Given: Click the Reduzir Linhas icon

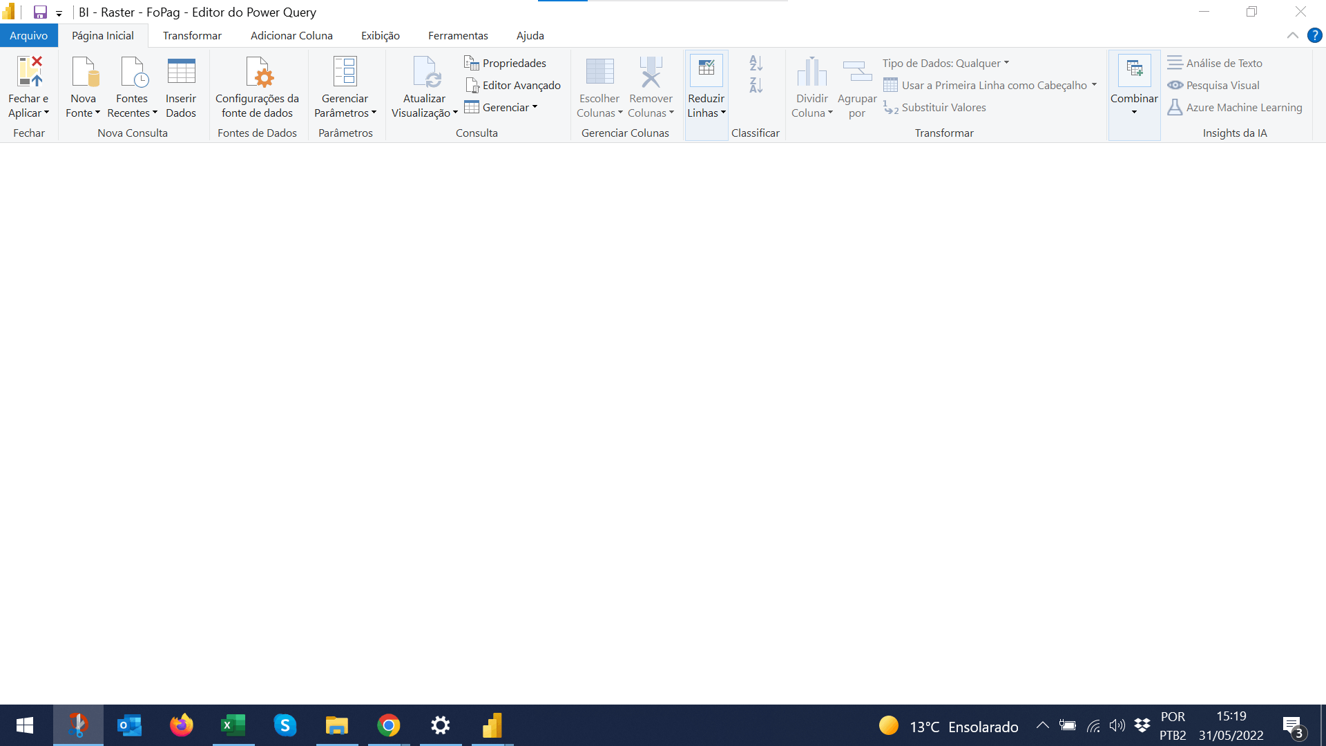Looking at the screenshot, I should [x=706, y=70].
